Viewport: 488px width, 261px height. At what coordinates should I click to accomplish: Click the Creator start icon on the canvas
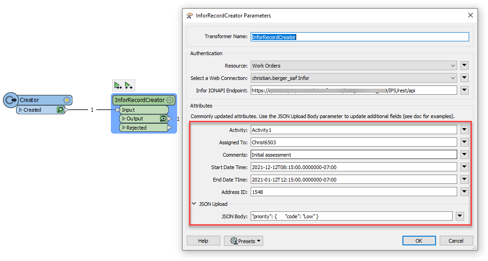10,100
